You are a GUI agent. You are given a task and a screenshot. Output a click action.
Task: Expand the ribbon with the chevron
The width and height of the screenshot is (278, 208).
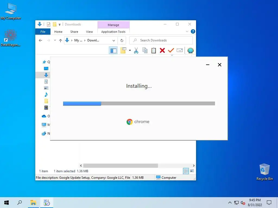click(x=187, y=31)
